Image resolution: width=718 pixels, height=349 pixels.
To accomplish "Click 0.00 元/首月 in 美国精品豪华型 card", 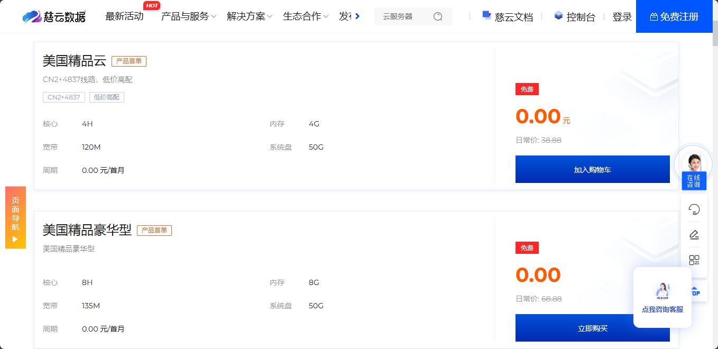I will tap(104, 329).
